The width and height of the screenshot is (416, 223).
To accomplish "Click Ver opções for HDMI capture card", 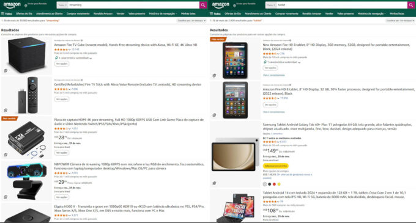I will click(x=62, y=153).
